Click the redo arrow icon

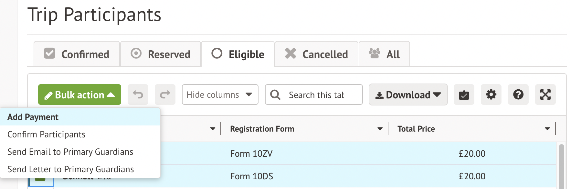(165, 94)
